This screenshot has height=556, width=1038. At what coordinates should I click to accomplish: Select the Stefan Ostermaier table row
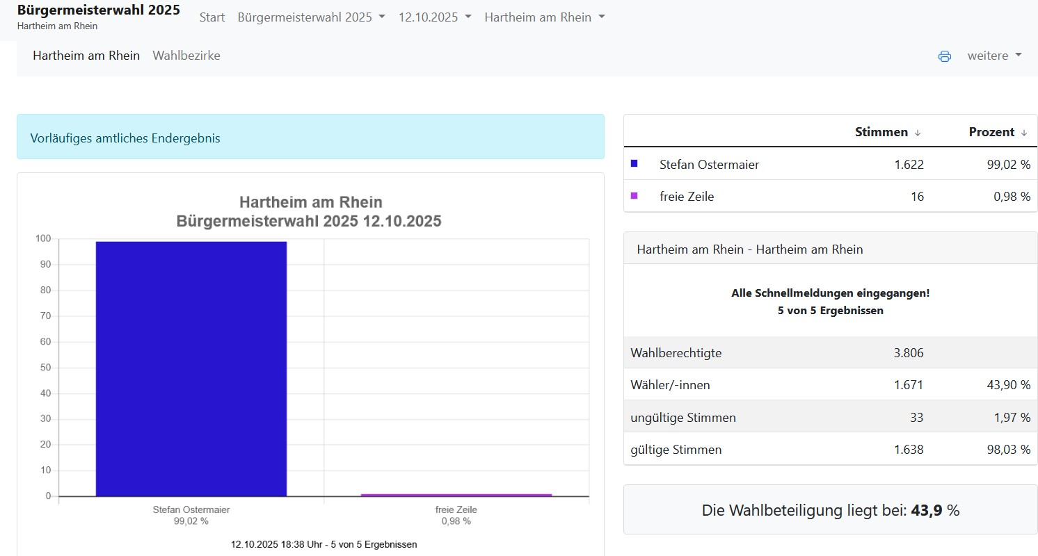(830, 165)
